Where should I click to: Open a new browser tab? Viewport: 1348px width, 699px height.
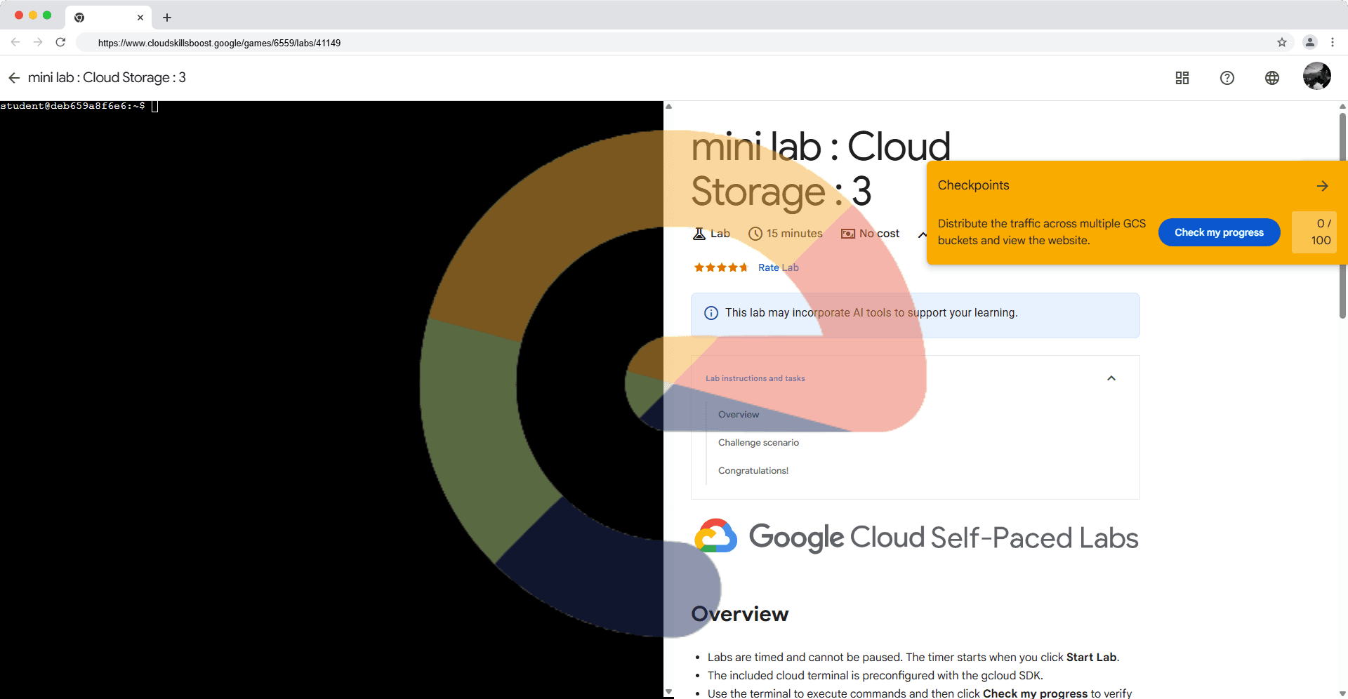pyautogui.click(x=167, y=18)
